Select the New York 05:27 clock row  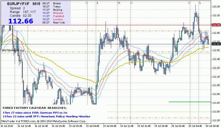pos(53,23)
